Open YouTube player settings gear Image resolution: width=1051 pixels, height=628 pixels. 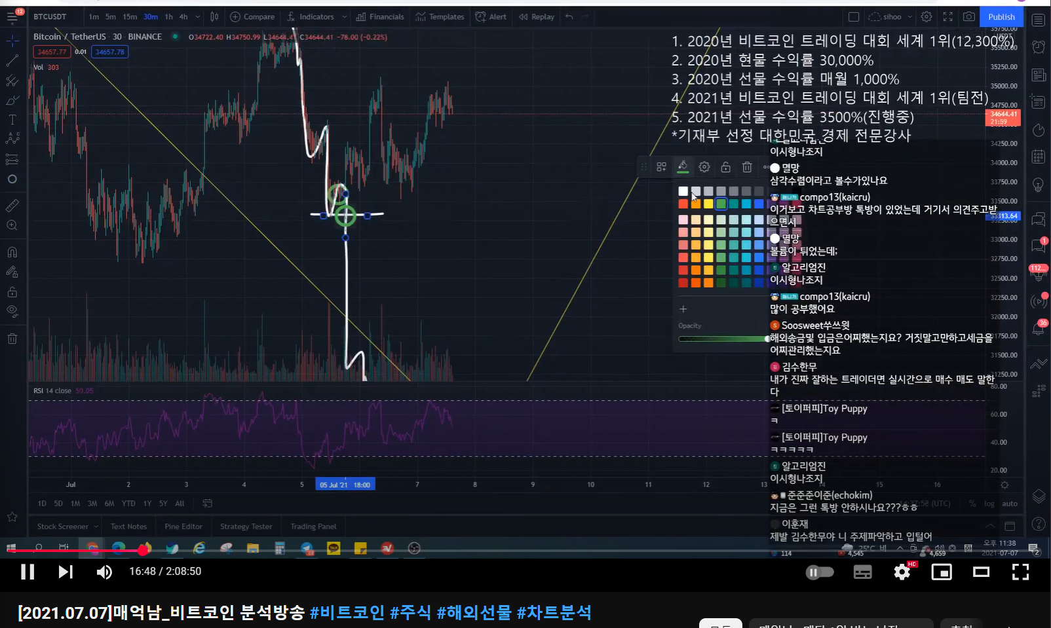point(902,572)
